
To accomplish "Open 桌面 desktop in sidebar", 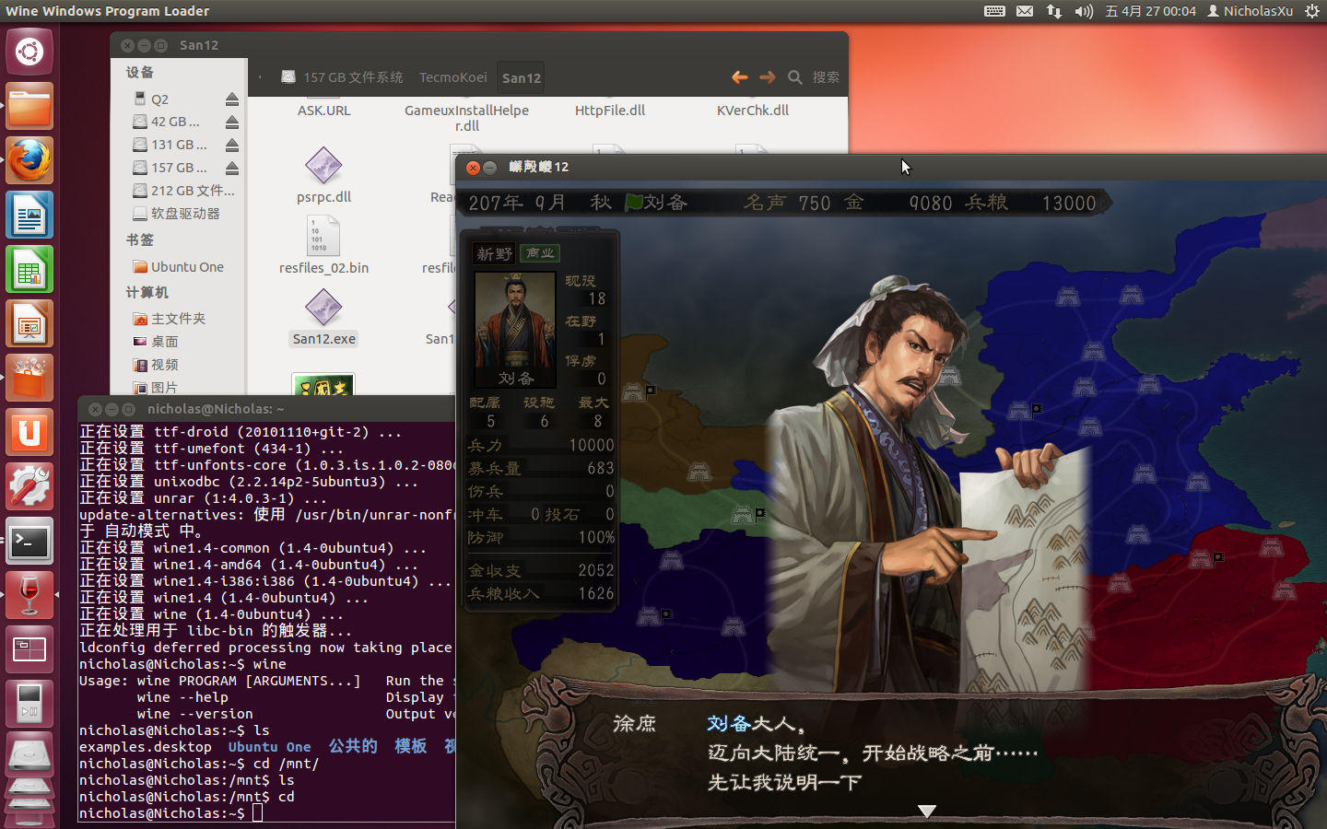I will [156, 342].
